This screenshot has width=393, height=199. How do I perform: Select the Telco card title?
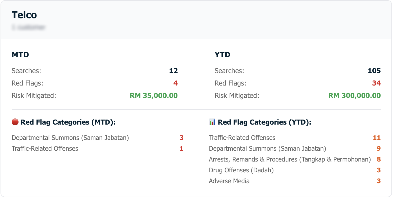tap(24, 15)
